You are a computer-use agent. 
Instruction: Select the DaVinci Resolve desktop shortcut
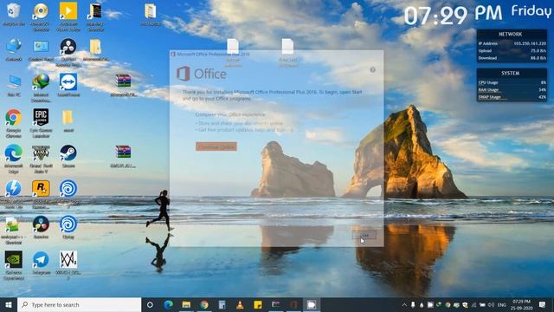point(41,227)
